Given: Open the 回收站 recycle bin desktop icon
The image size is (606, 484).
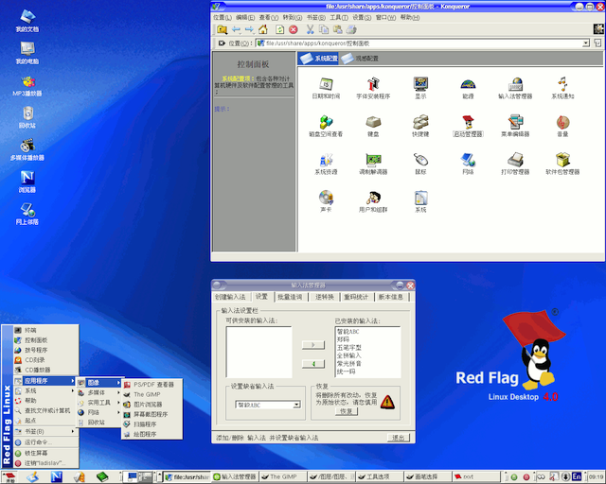Looking at the screenshot, I should [x=27, y=115].
